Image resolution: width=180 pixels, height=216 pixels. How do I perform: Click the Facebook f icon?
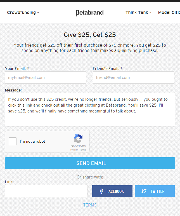(x=101, y=191)
